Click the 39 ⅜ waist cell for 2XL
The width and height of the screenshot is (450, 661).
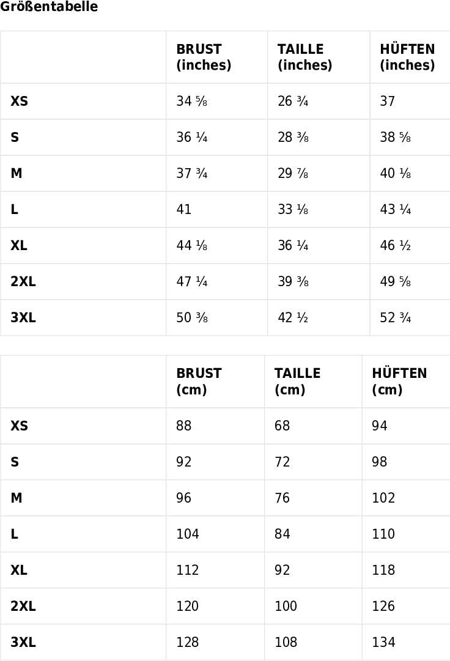point(293,282)
